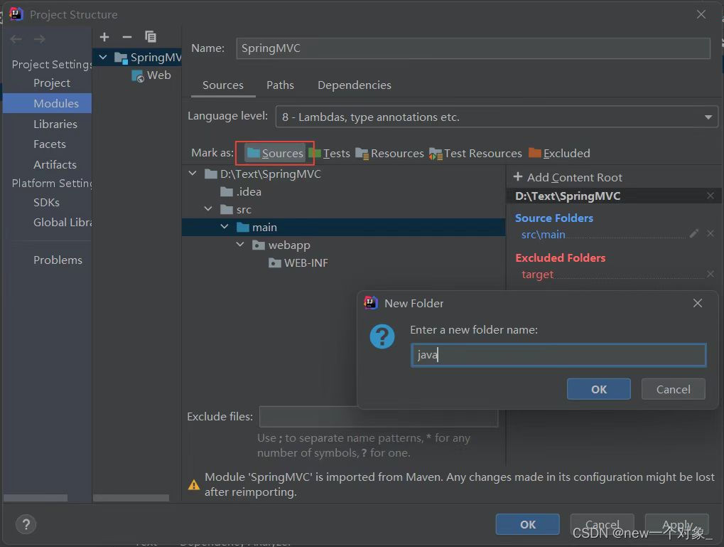Click the module list horizontal scrollbar
The height and width of the screenshot is (547, 724).
[131, 498]
